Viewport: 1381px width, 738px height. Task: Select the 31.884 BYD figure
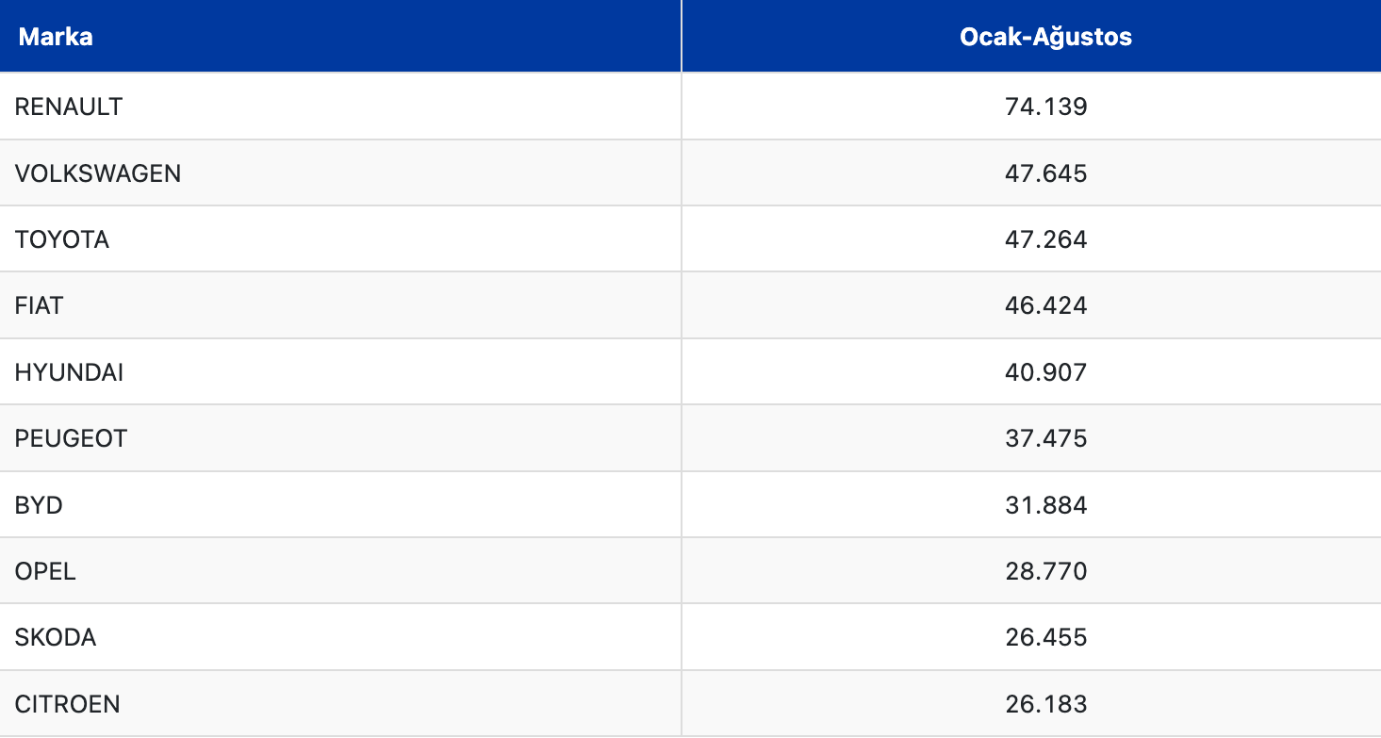(1046, 505)
